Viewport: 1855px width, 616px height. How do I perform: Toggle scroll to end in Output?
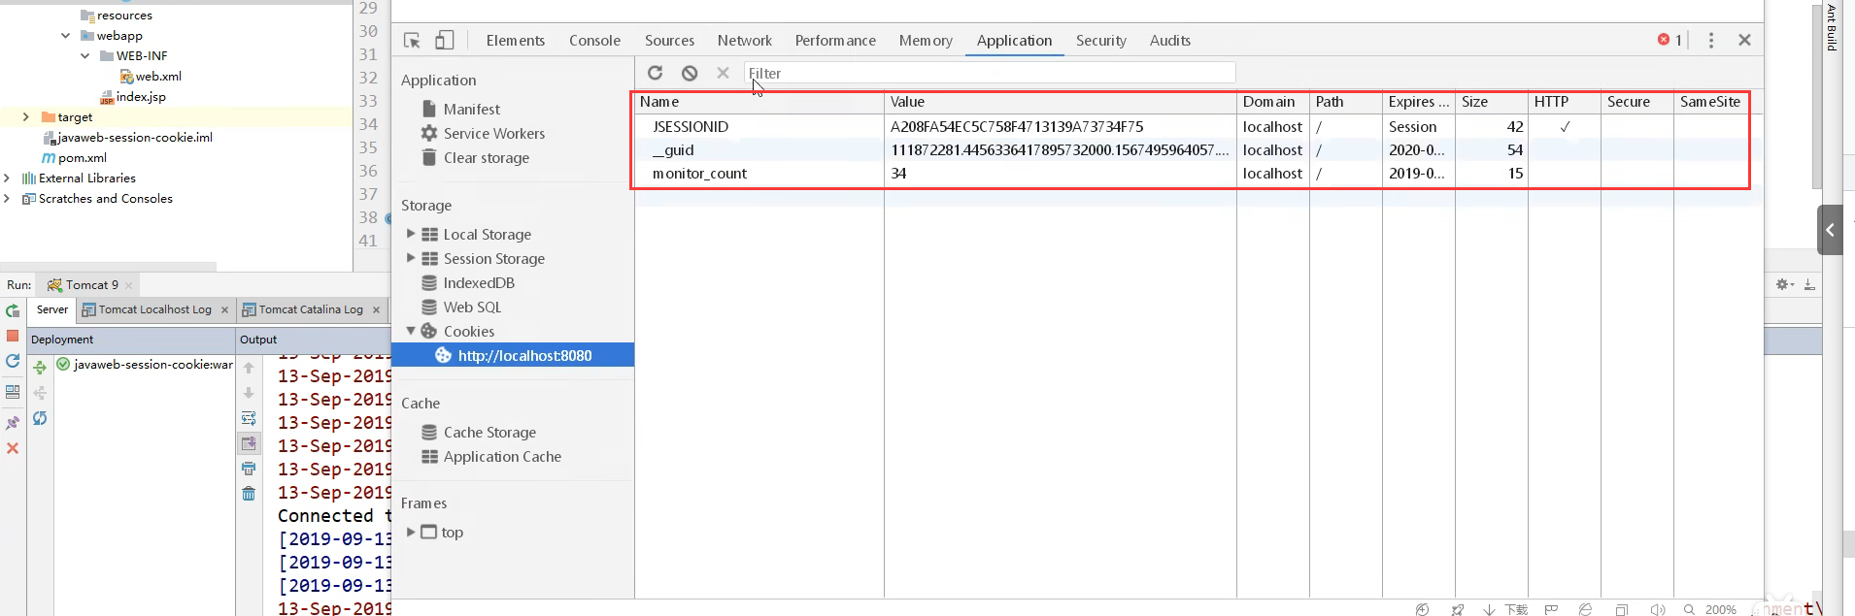pyautogui.click(x=249, y=443)
